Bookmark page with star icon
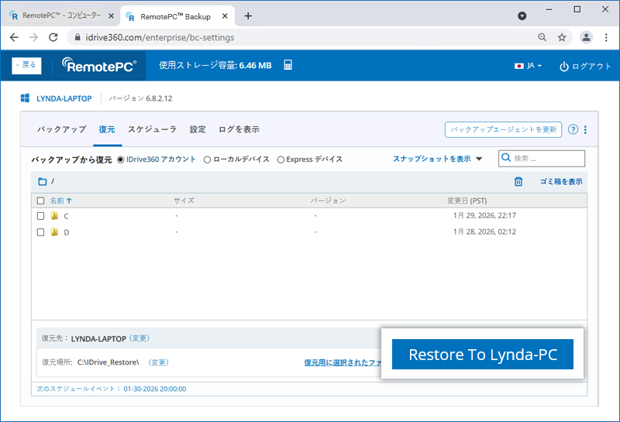 click(x=561, y=37)
